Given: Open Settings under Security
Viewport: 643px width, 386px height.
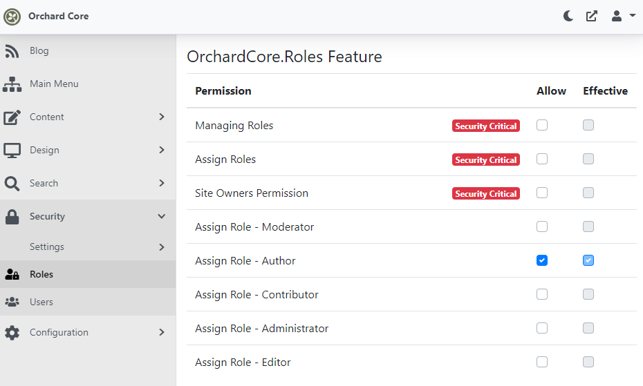Looking at the screenshot, I should (x=47, y=247).
